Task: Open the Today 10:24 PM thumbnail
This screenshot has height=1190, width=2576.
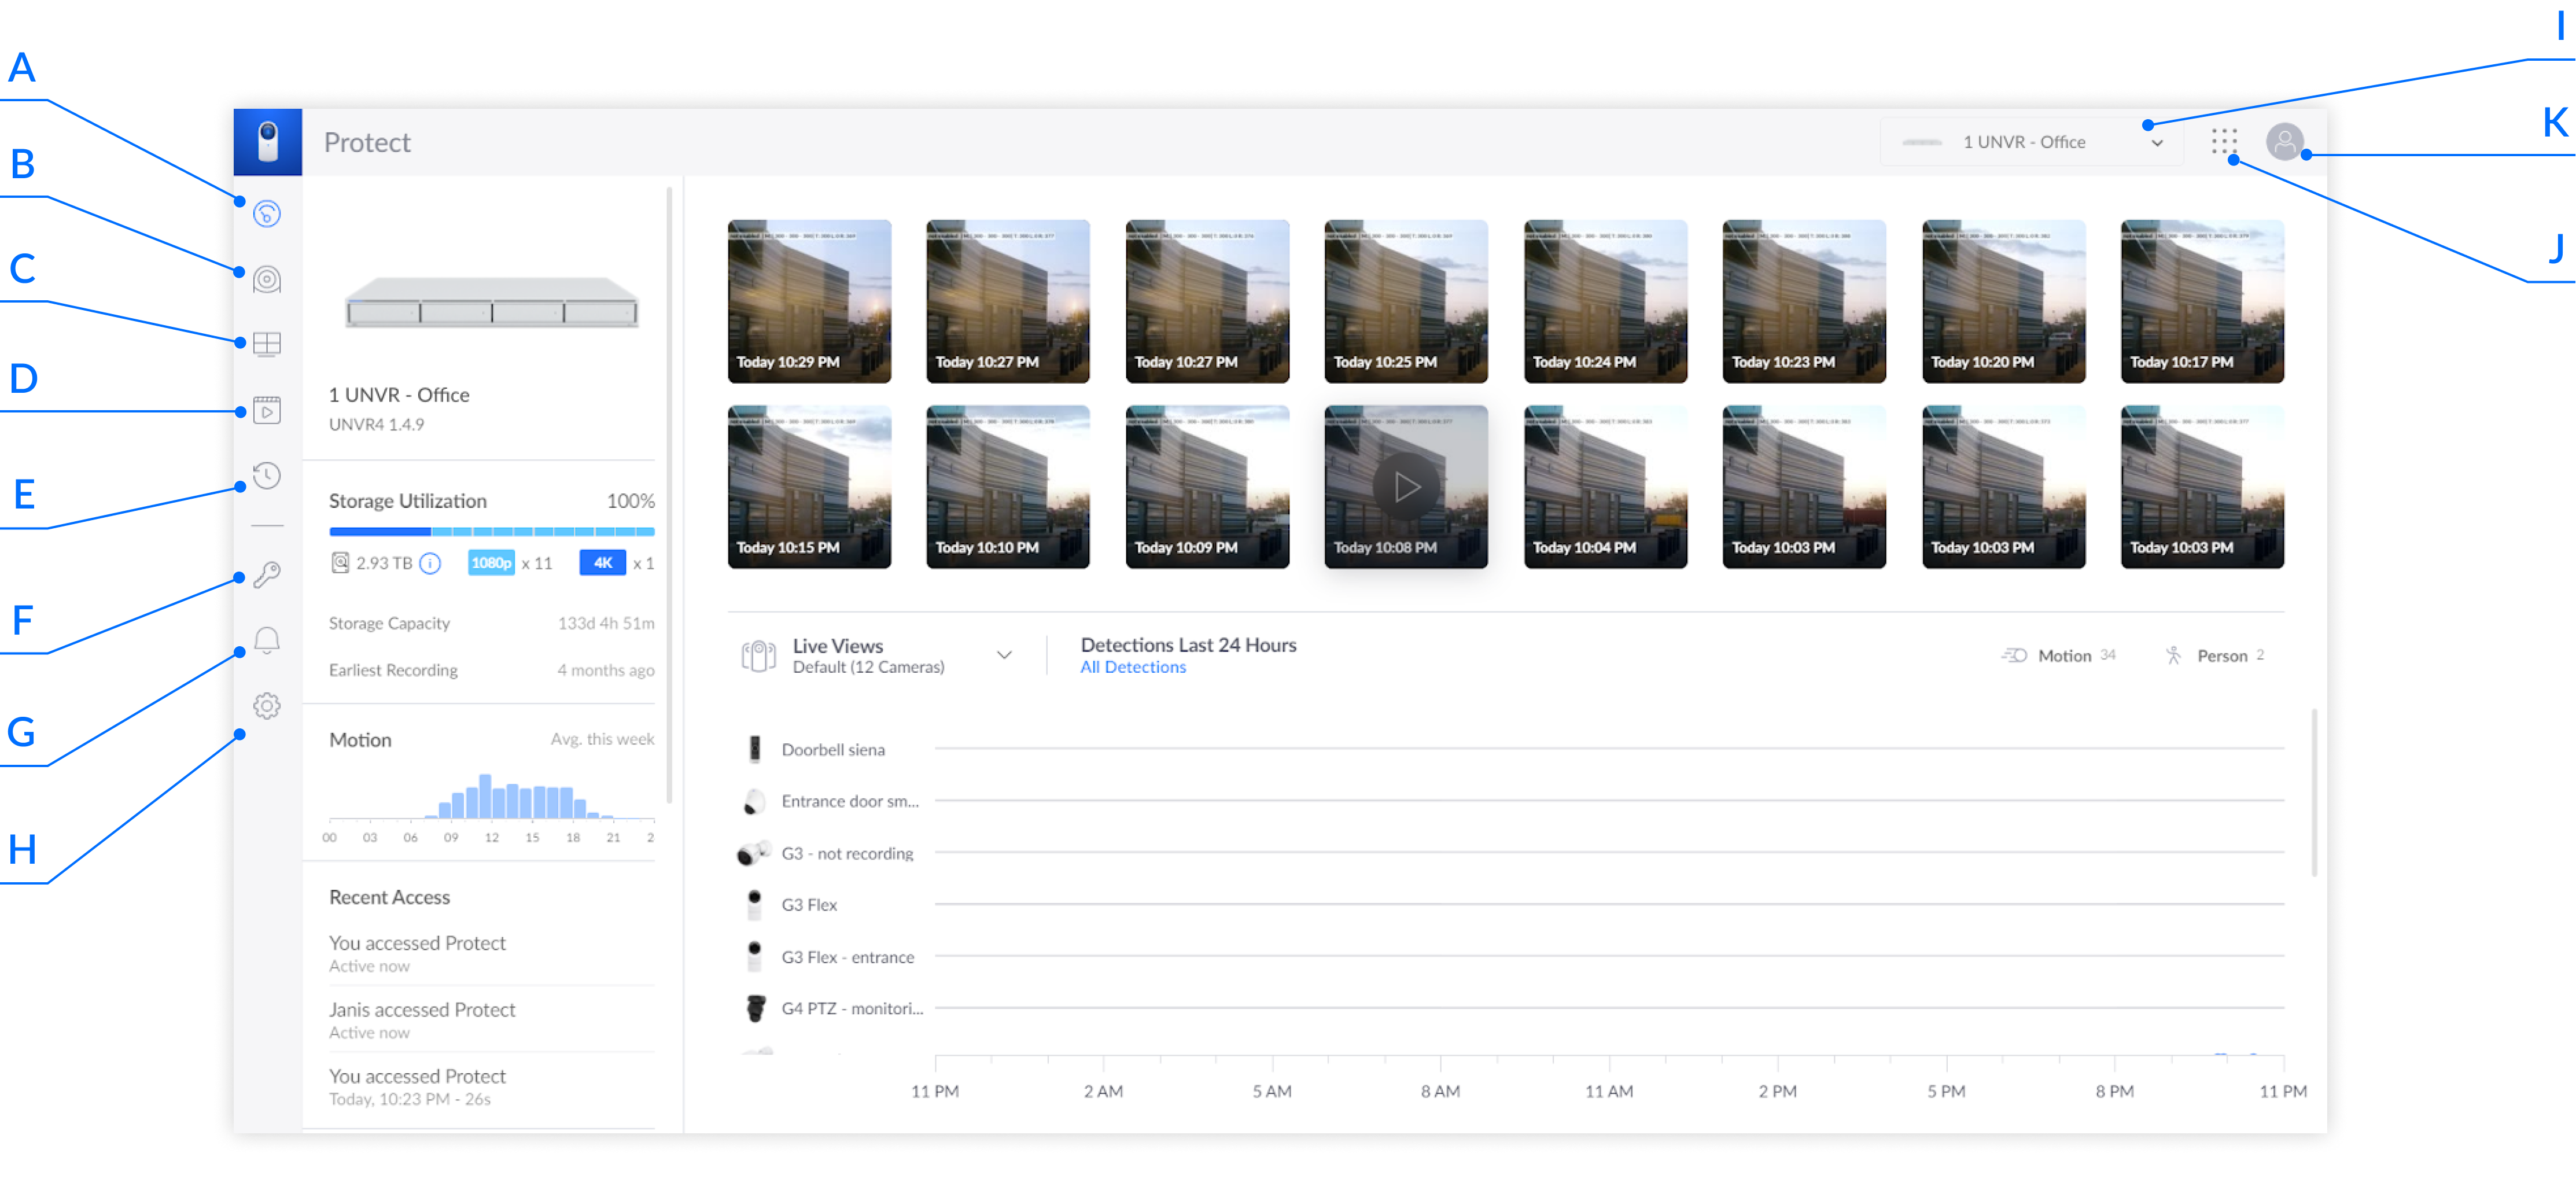Action: (1605, 301)
